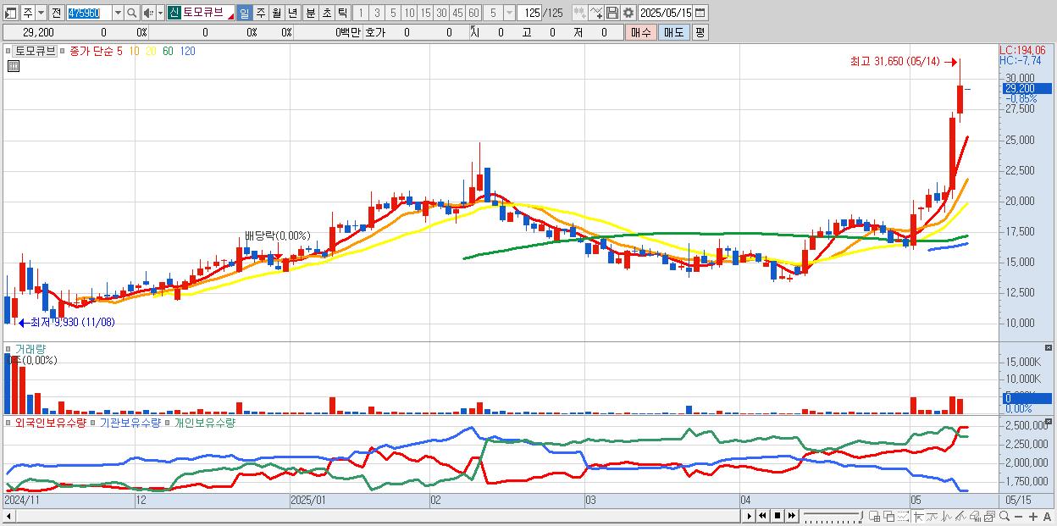Select the 3 interval button
Image resolution: width=1057 pixels, height=526 pixels.
pyautogui.click(x=377, y=13)
